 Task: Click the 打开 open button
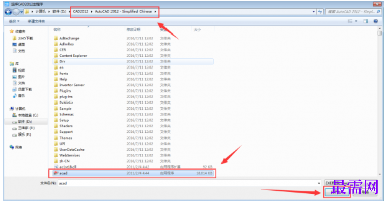[337, 192]
